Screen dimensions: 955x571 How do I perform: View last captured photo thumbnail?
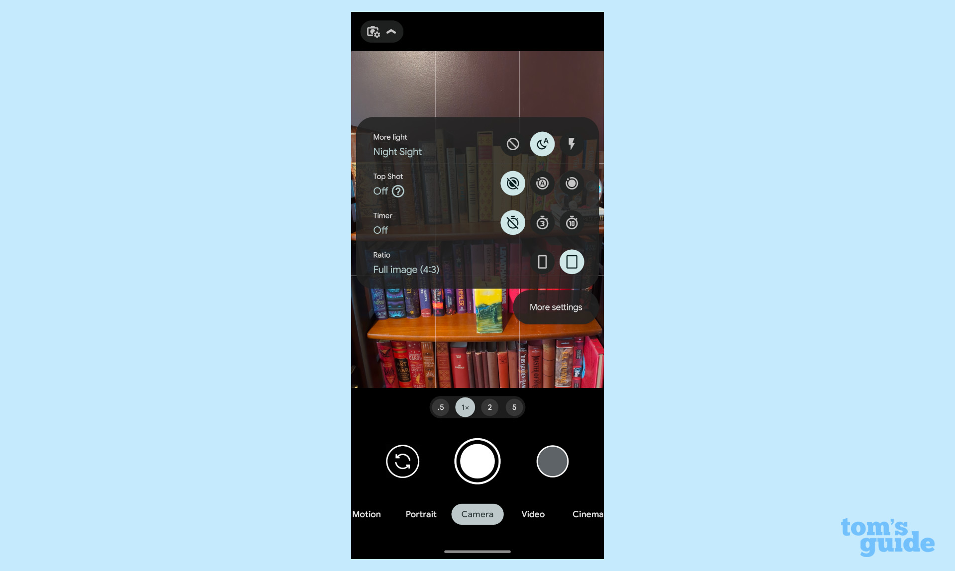pos(552,461)
